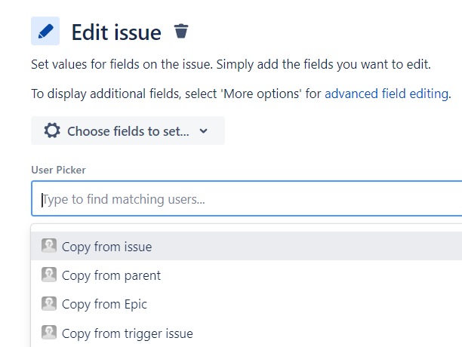
Task: Click the gear icon in Choose fields
Action: [52, 131]
